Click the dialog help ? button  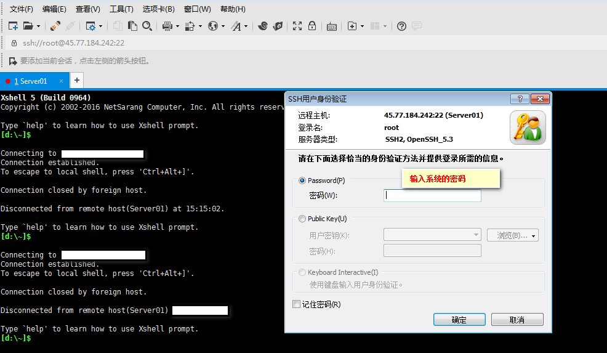(520, 99)
